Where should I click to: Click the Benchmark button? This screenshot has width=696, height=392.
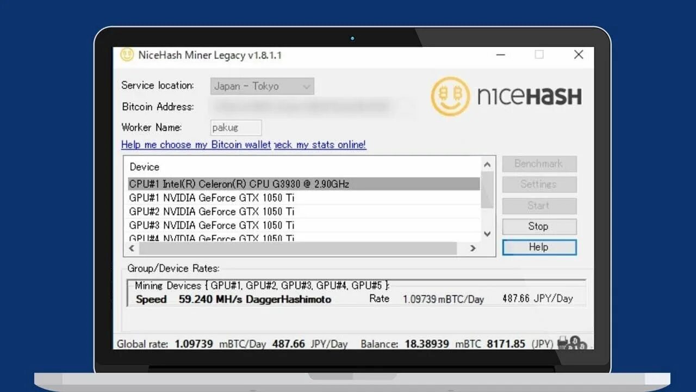(539, 163)
